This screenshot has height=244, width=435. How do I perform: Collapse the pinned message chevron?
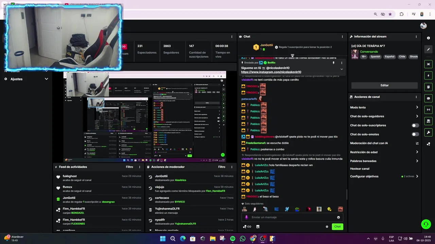tap(342, 69)
